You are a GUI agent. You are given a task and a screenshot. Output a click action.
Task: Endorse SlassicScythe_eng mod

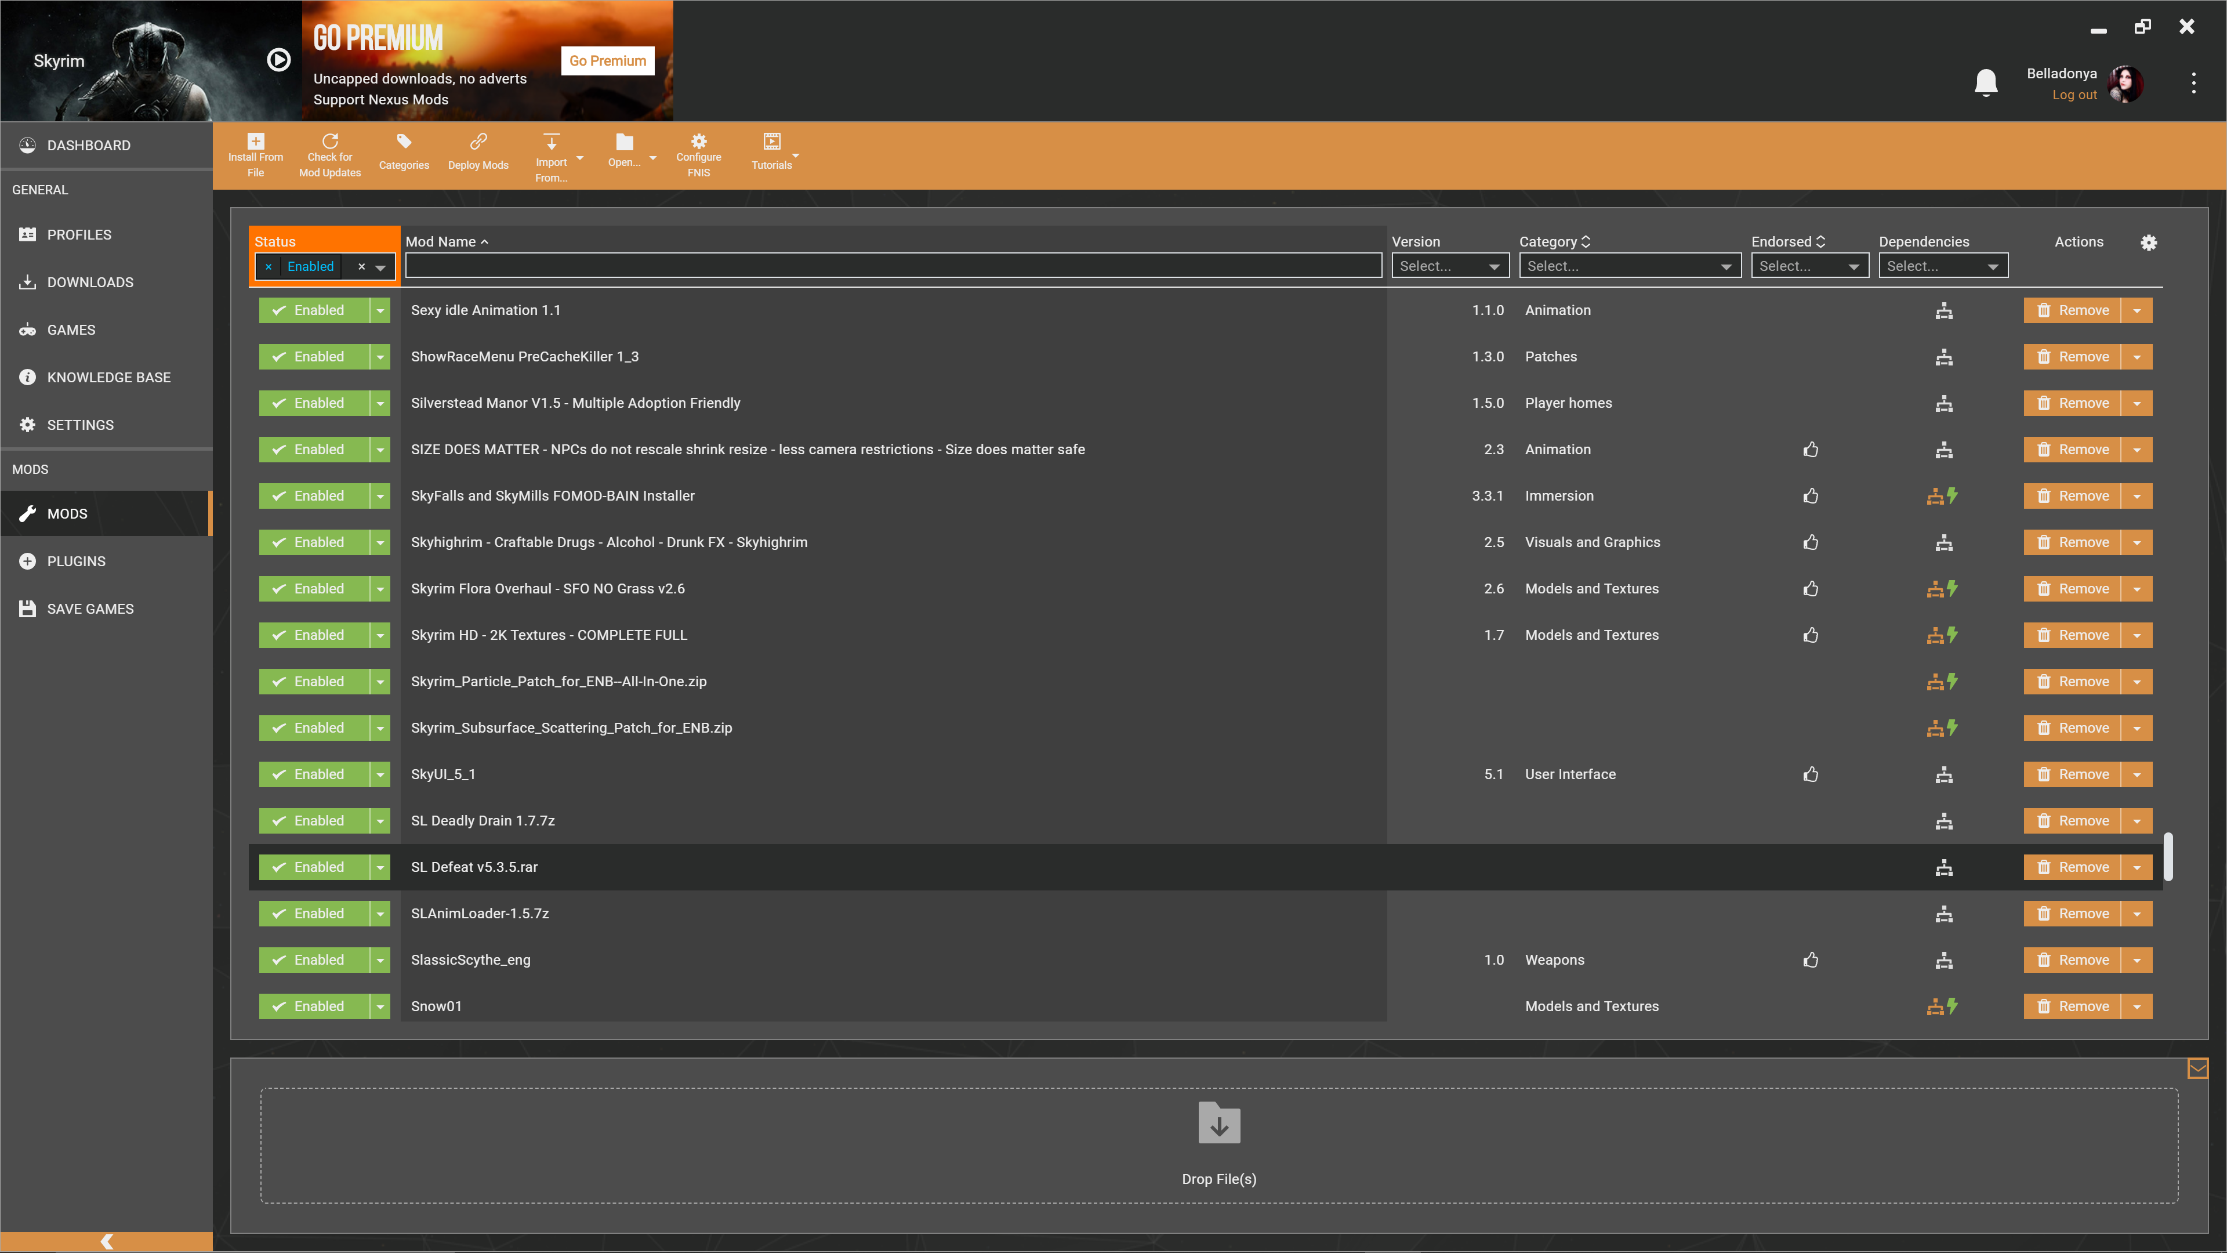[x=1810, y=960]
